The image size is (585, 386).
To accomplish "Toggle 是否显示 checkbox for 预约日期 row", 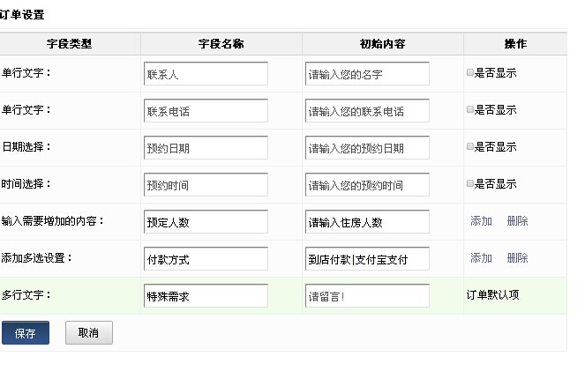I will [x=470, y=147].
